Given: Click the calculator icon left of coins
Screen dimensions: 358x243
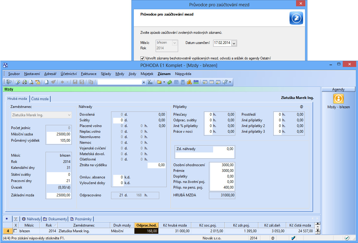Looking at the screenshot, I should (x=183, y=82).
